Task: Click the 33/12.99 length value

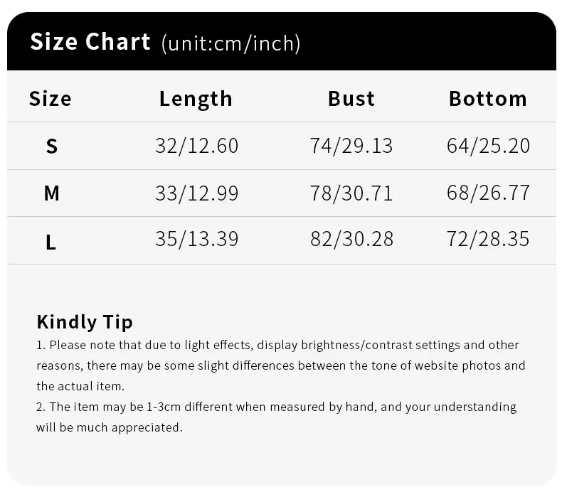Action: pos(196,193)
